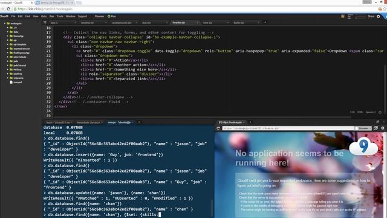Screen dimensions: 387x218
Task: Collapse the nodeagain root folder
Action: [5, 24]
